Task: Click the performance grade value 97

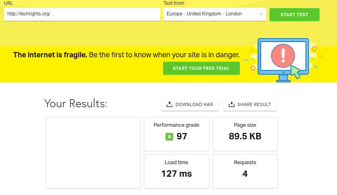Action: (182, 136)
